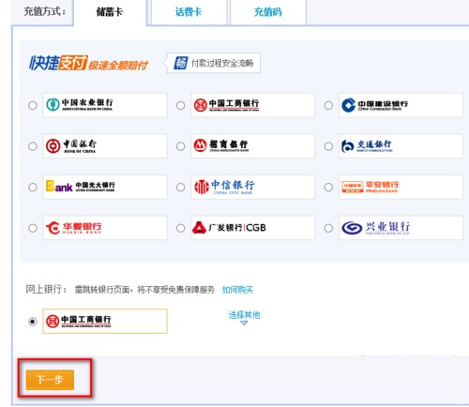
Task: Select the 中信银行 radio button
Action: [x=180, y=188]
